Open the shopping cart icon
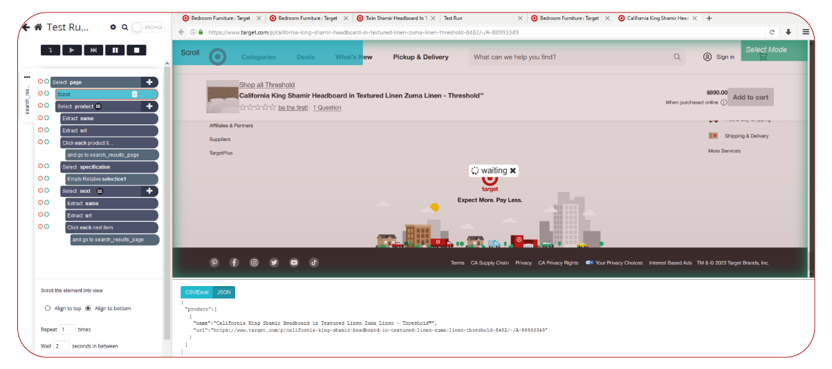 tap(764, 57)
